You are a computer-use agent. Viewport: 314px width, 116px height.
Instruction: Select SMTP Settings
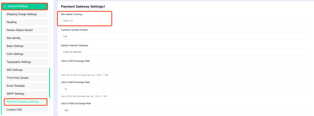point(26,94)
